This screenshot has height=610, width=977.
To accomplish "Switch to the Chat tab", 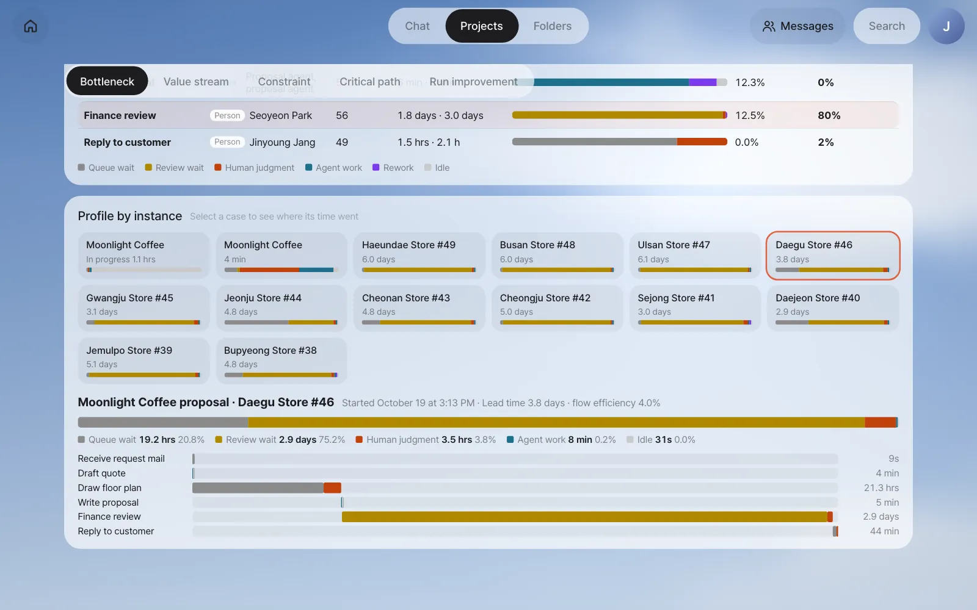I will (x=417, y=26).
